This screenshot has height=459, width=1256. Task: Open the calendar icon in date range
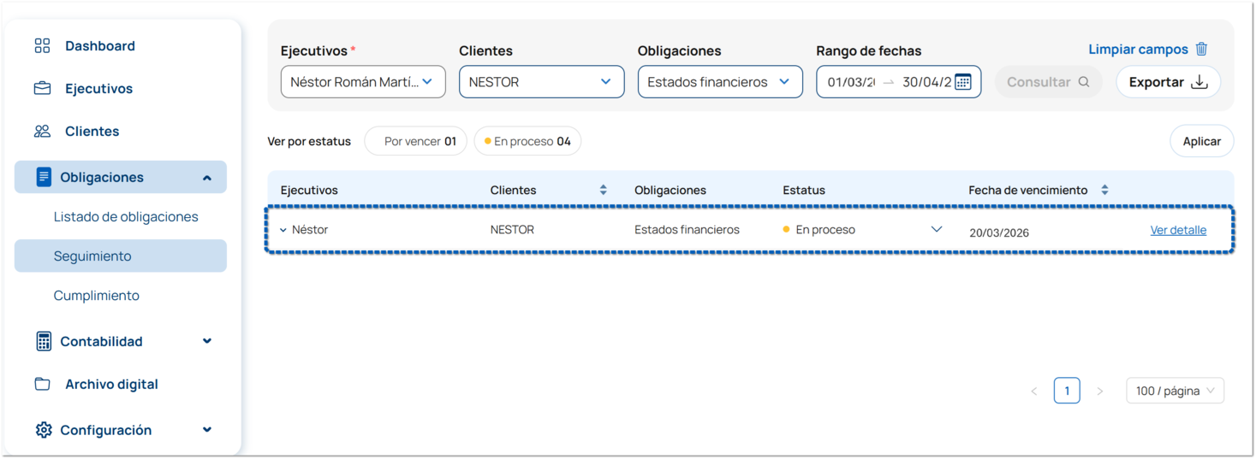(963, 83)
